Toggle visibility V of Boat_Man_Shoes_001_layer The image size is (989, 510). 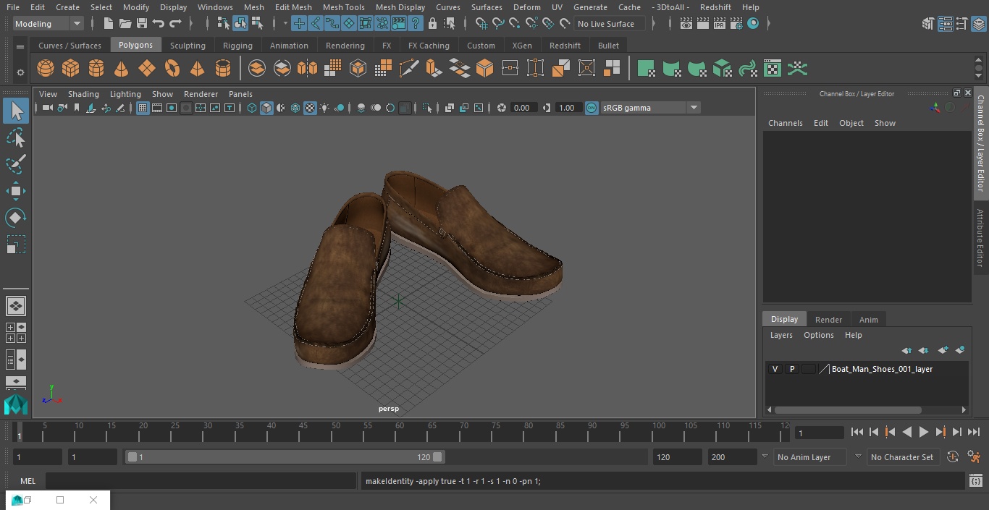click(775, 369)
